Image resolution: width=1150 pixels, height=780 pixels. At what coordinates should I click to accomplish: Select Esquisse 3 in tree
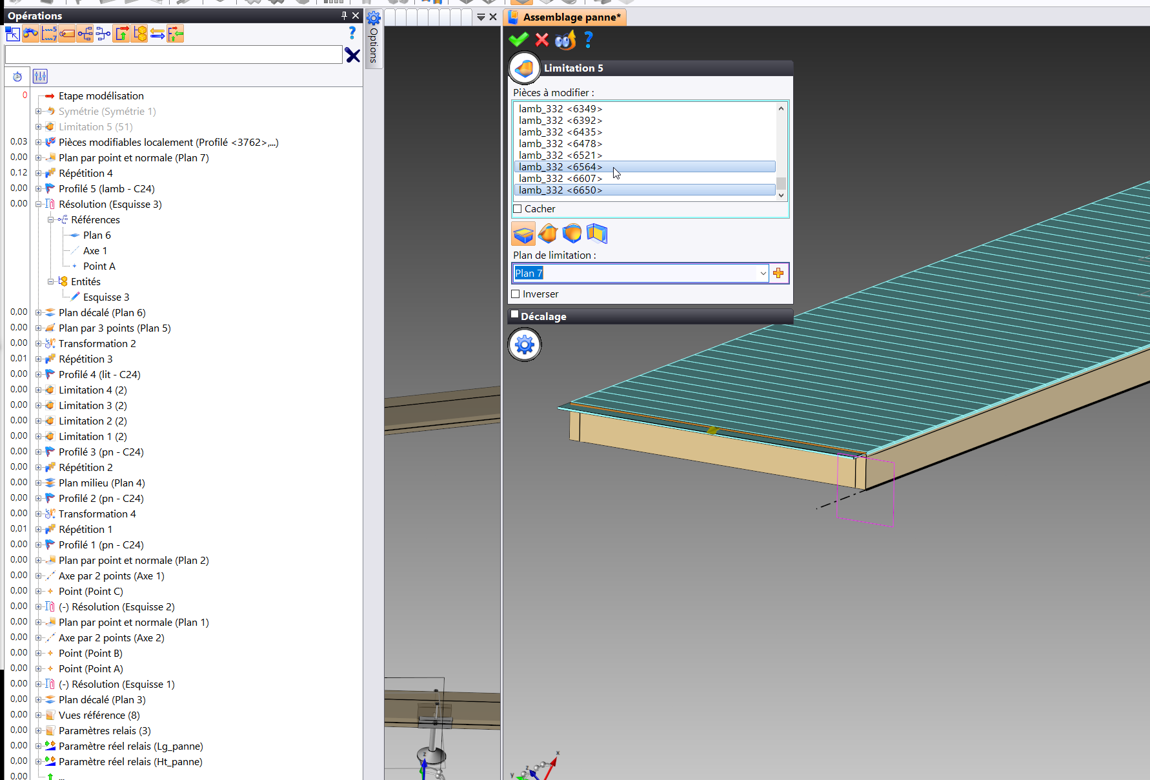click(106, 297)
